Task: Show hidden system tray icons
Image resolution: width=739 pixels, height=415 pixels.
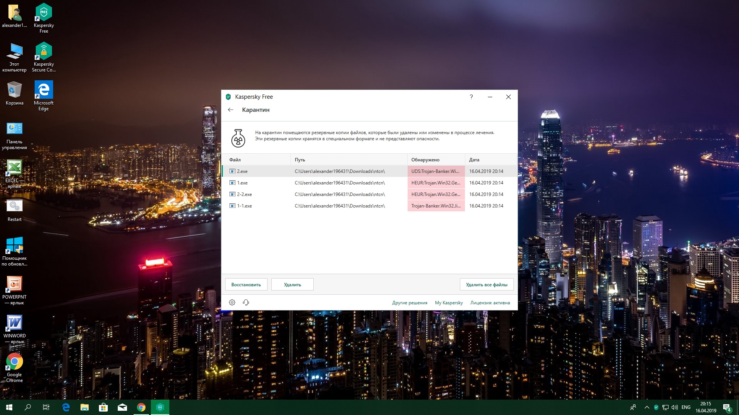Action: (647, 407)
